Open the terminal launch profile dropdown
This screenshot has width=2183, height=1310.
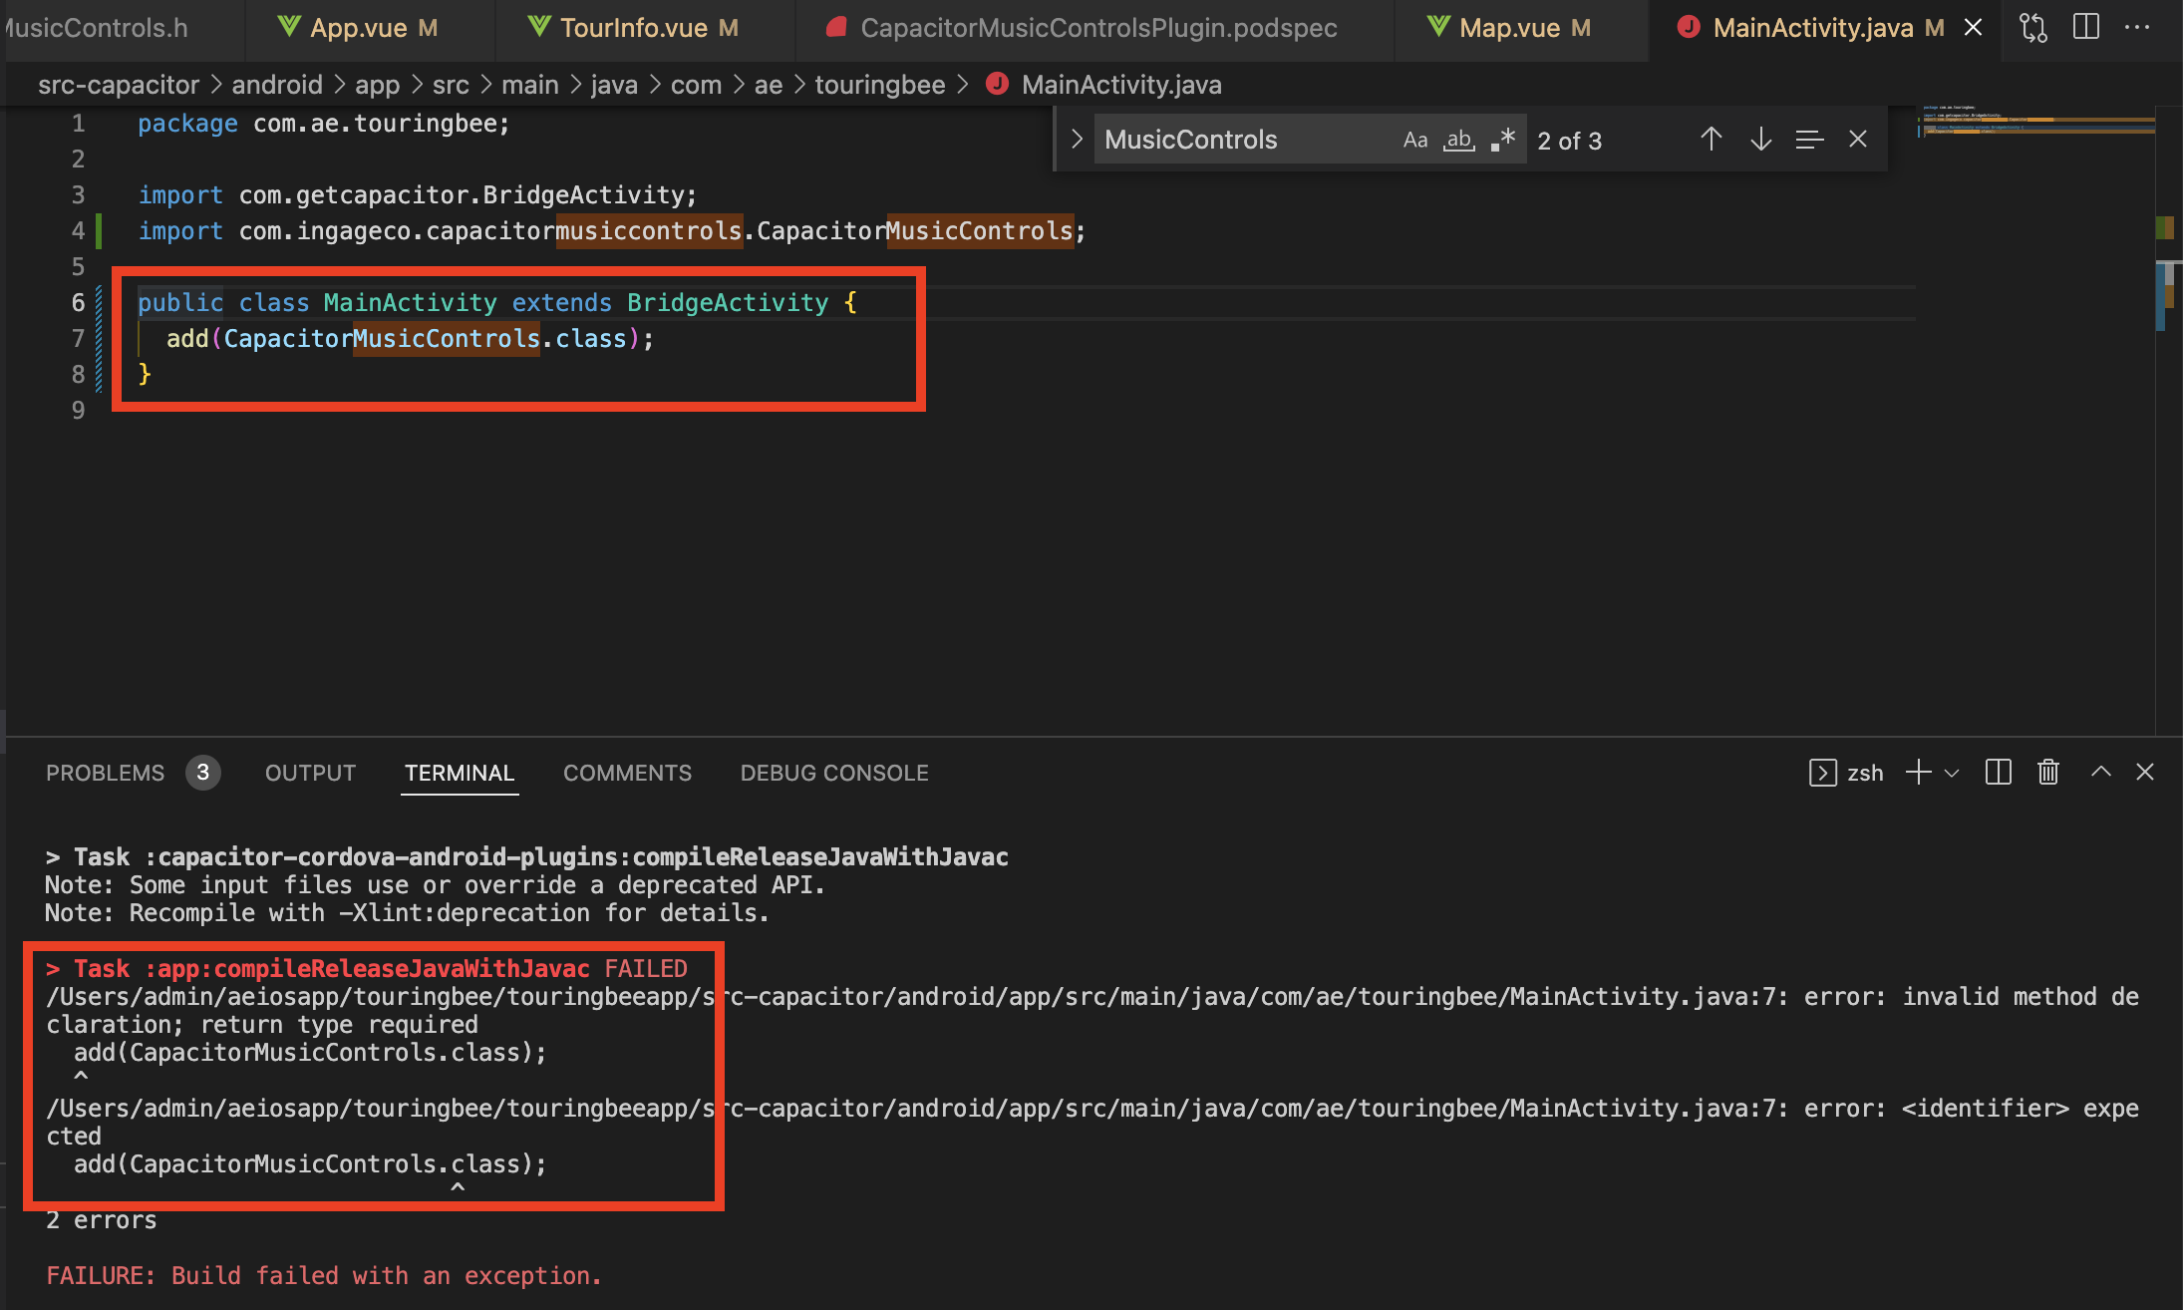click(1952, 773)
